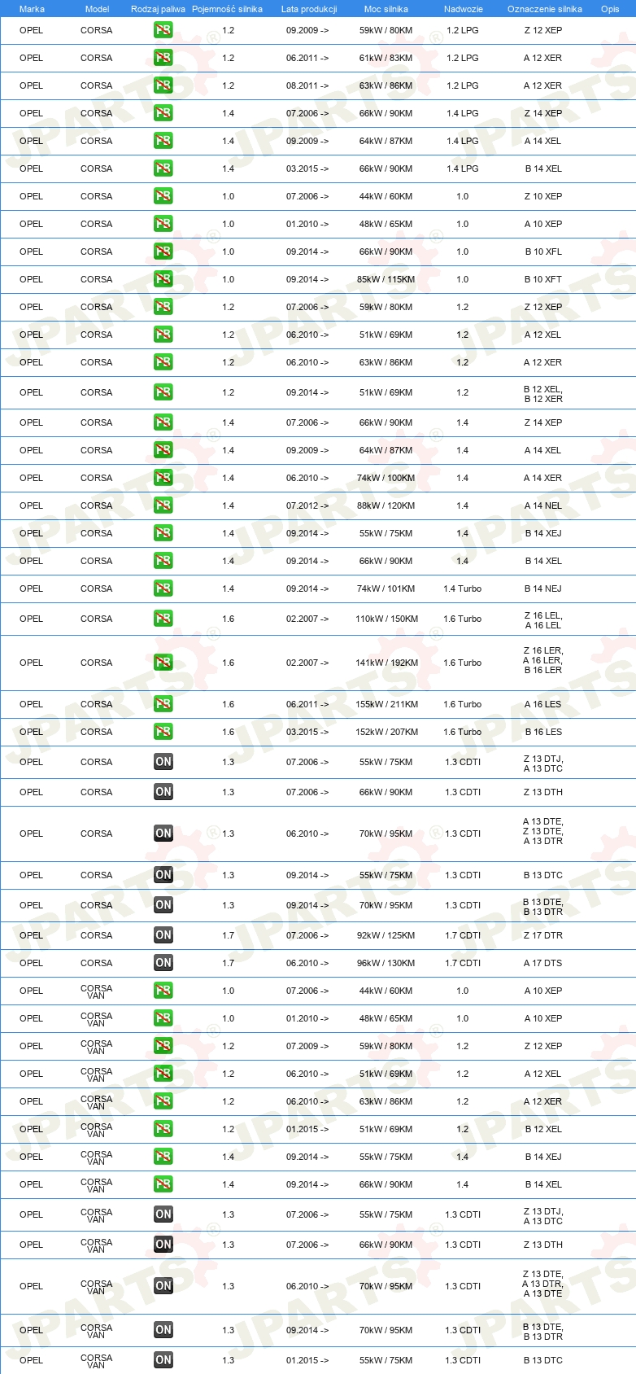Click the PB icon in the 1.2 LPG Z 12 XEP row
Screen dimensions: 636x1374
[x=163, y=30]
